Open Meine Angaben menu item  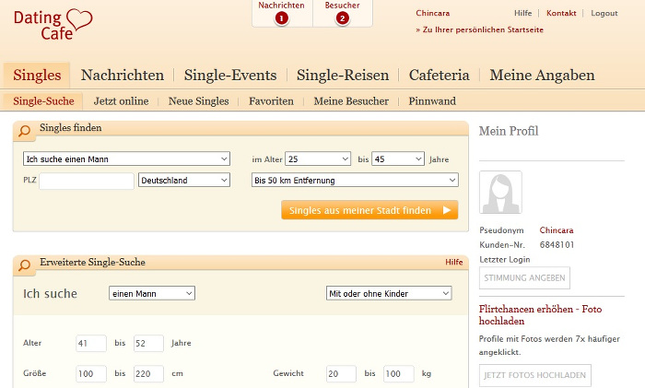(542, 76)
